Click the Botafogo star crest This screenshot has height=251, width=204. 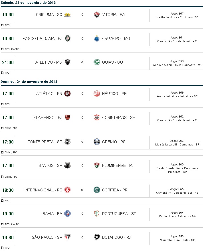point(97,237)
